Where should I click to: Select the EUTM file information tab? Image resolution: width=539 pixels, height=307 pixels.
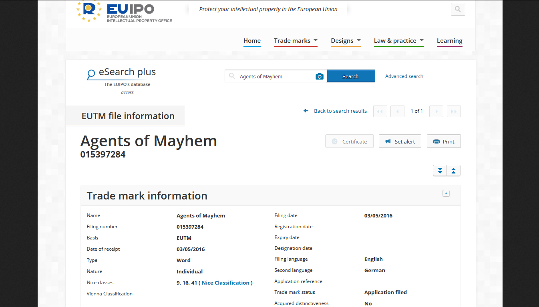click(x=125, y=116)
